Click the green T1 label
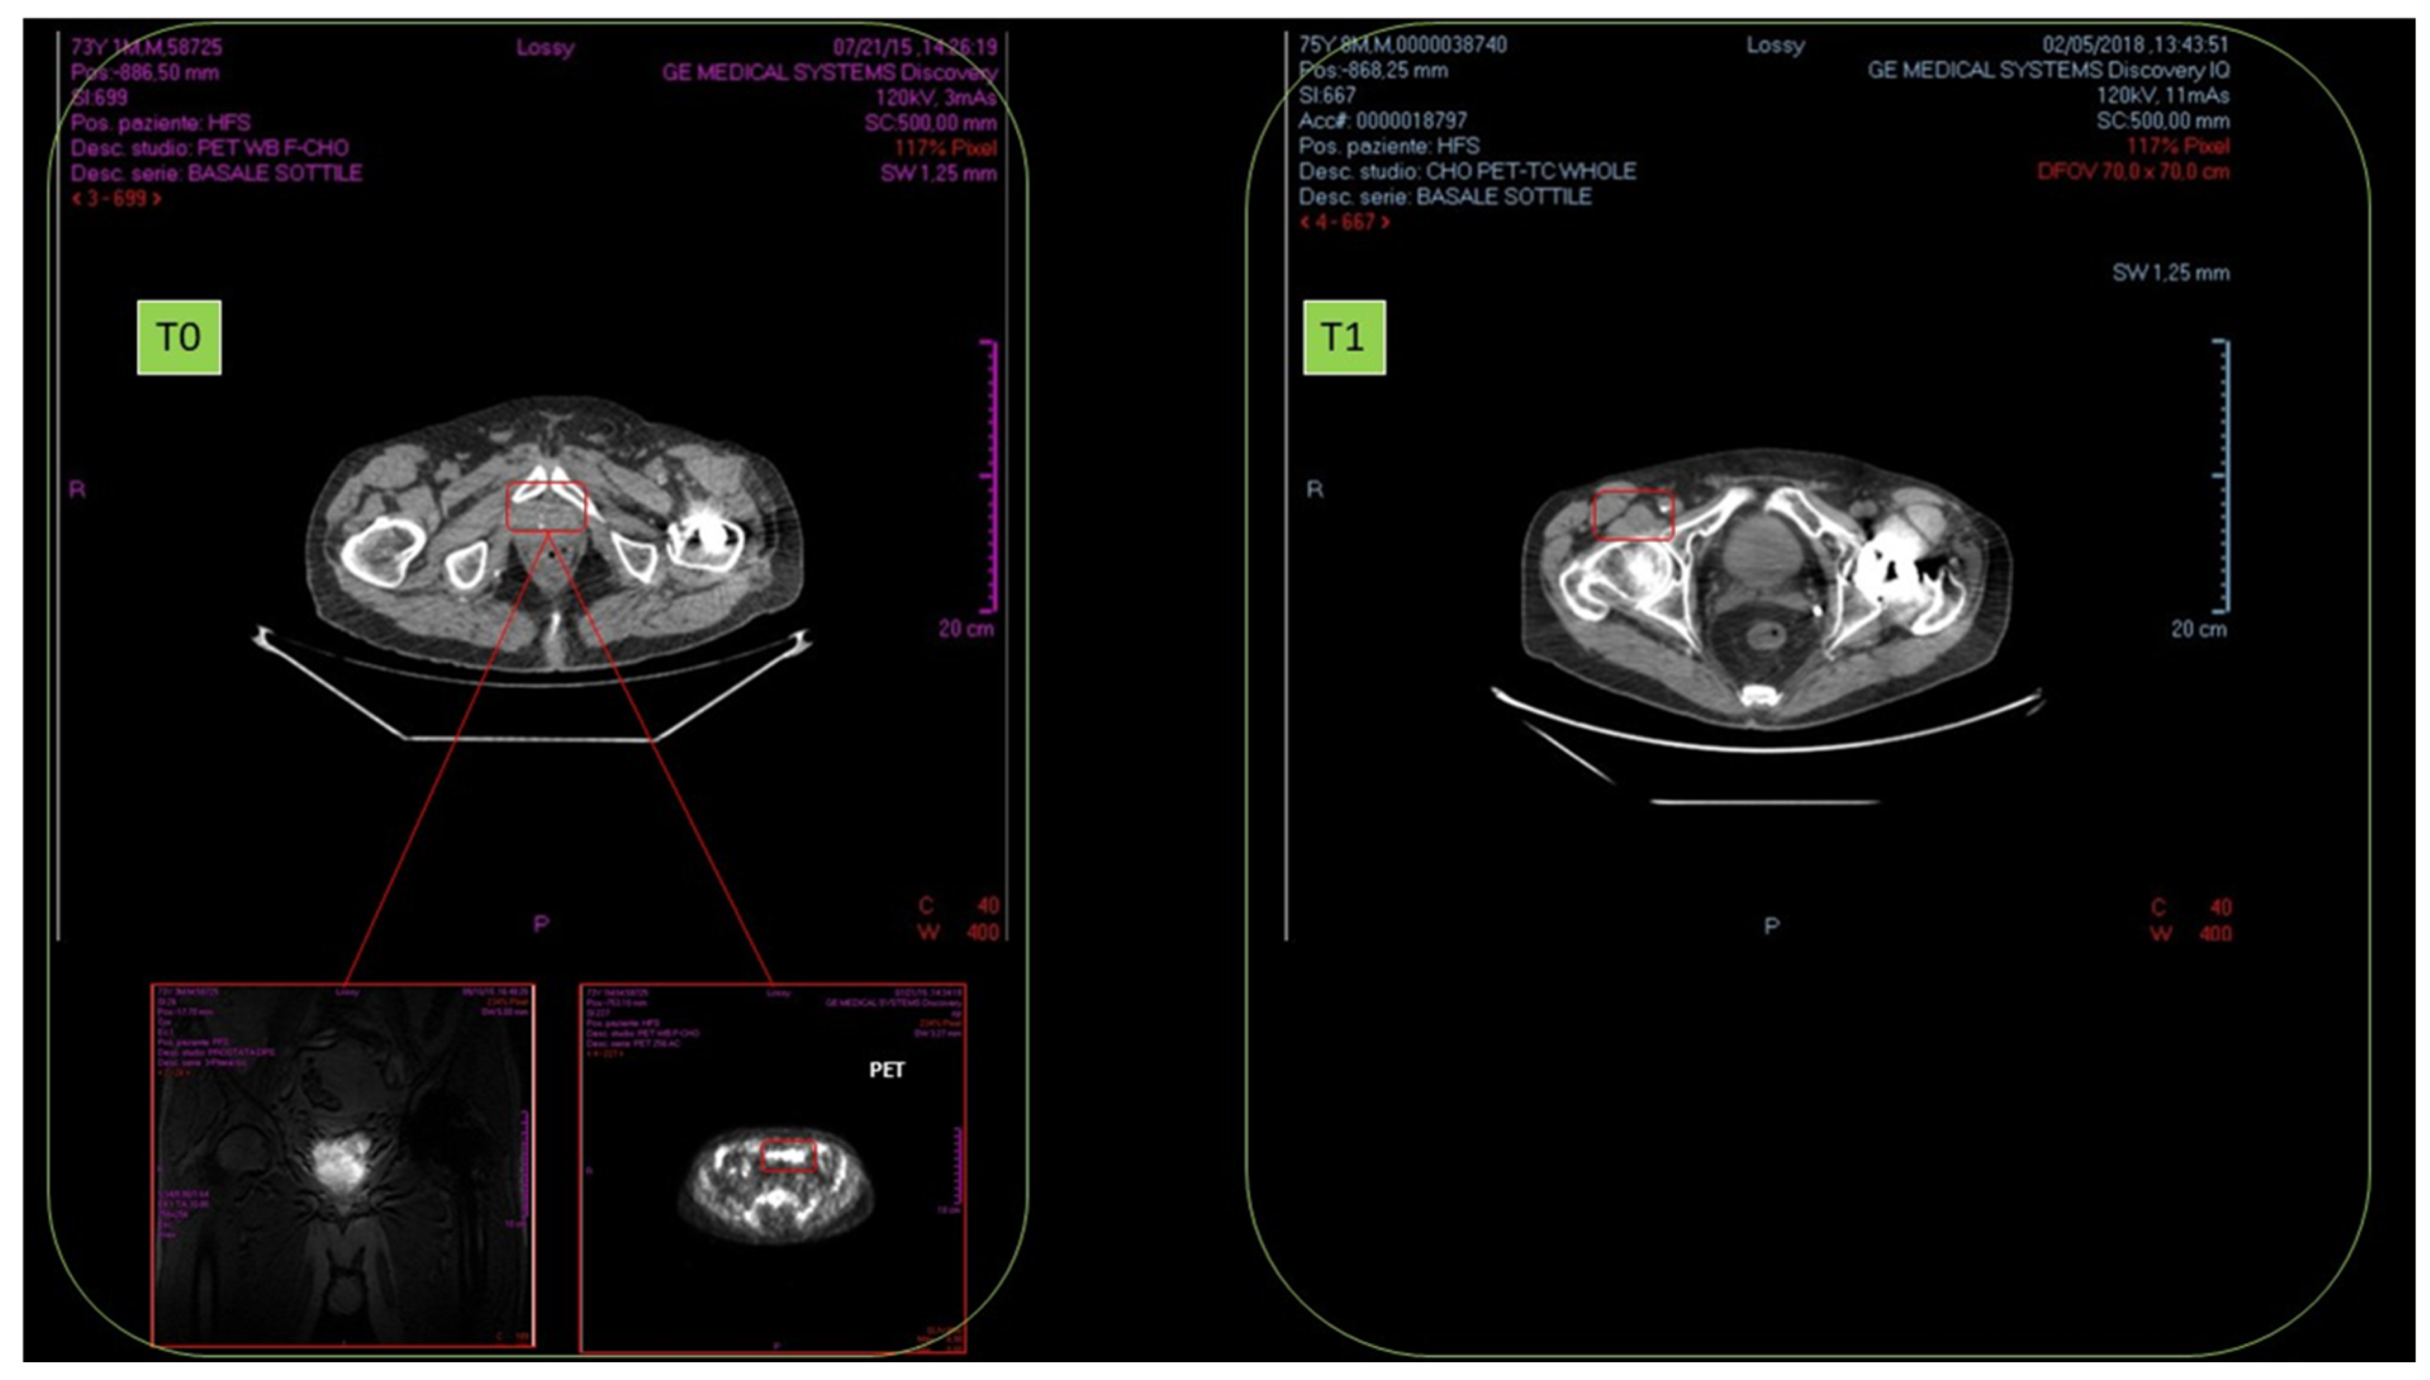2430x1380 pixels. coord(1343,338)
